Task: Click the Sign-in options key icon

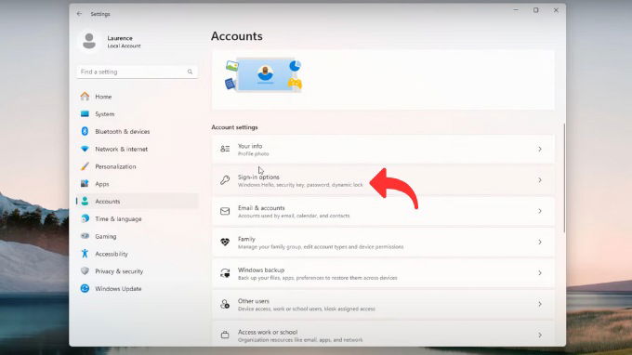Action: [x=225, y=180]
